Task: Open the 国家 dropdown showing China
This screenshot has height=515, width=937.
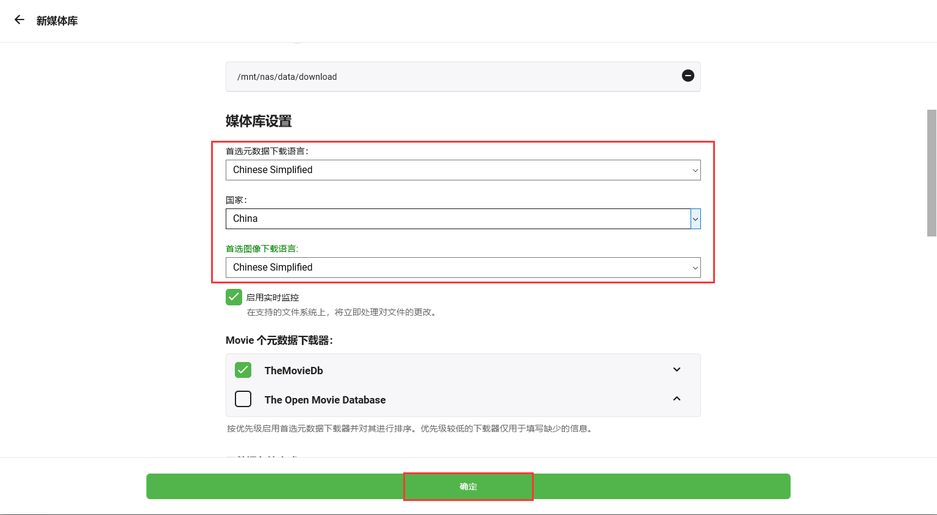Action: coord(458,219)
